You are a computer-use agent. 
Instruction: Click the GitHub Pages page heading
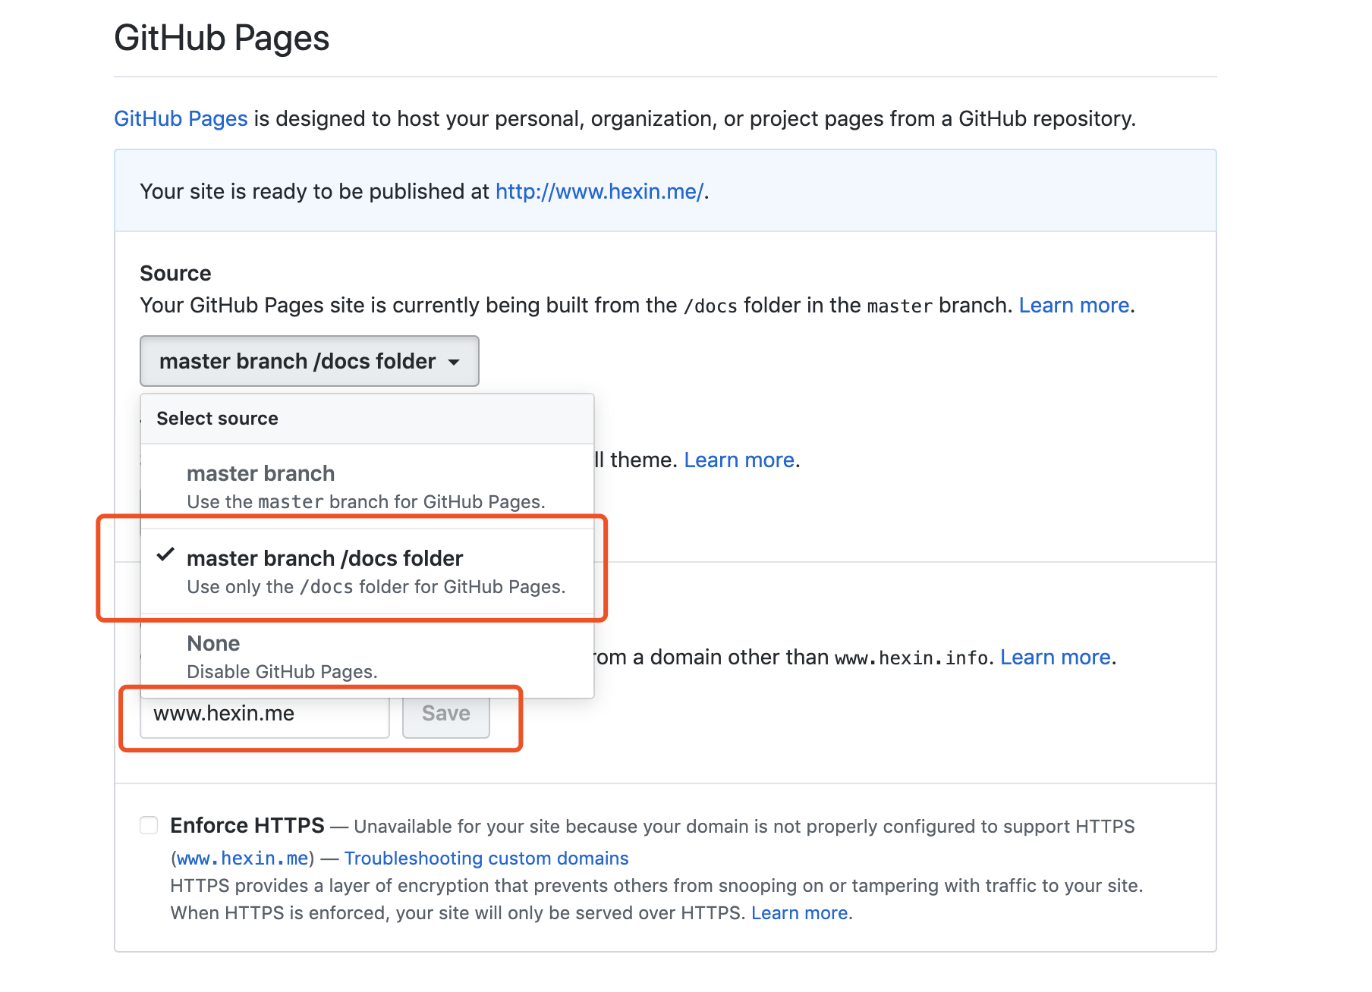[x=222, y=38]
